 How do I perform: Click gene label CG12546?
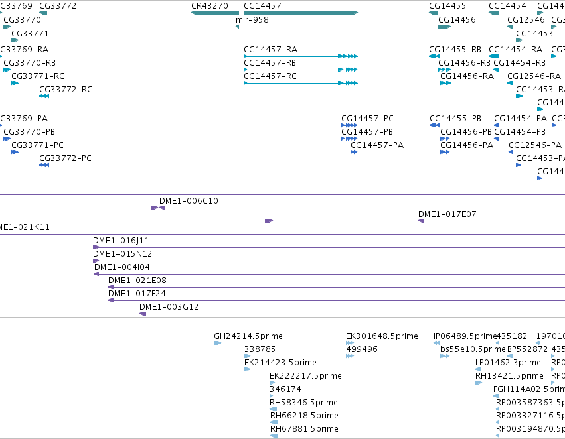pos(526,20)
